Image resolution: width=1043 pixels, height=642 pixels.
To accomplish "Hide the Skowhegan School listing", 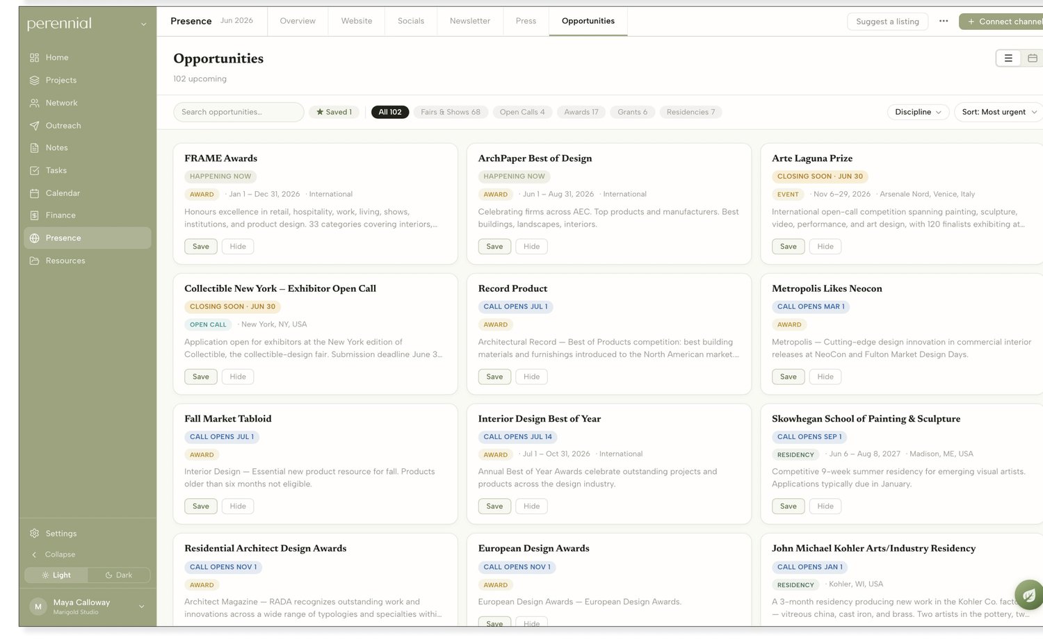I will coord(825,507).
